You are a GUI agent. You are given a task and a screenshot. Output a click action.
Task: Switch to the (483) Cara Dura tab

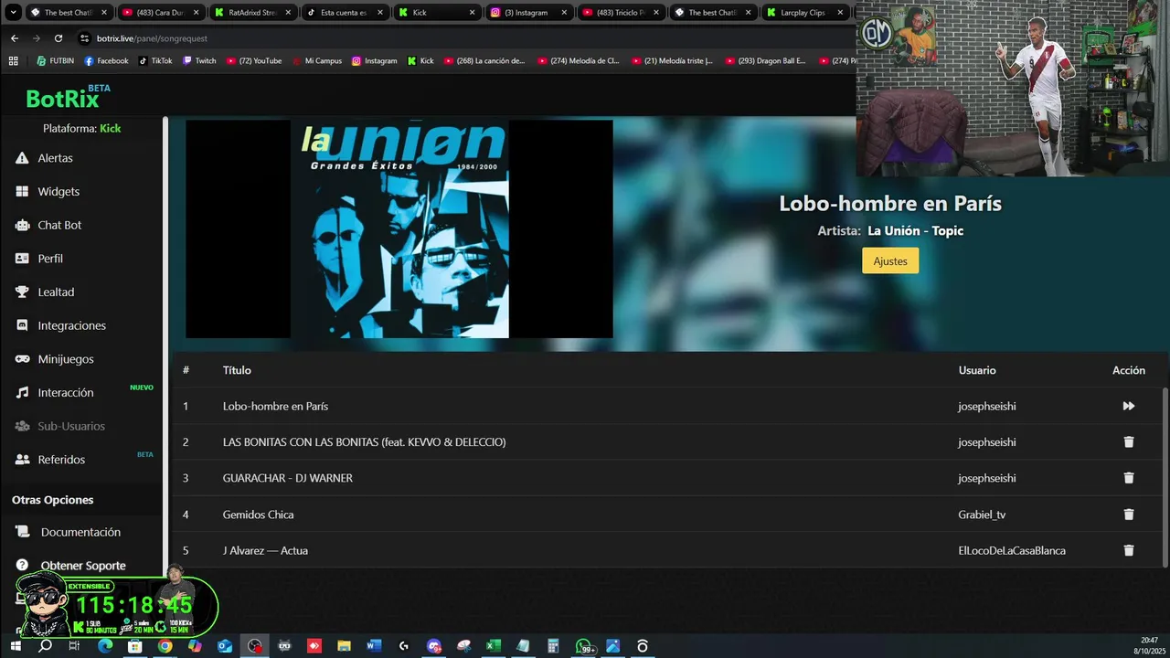161,13
